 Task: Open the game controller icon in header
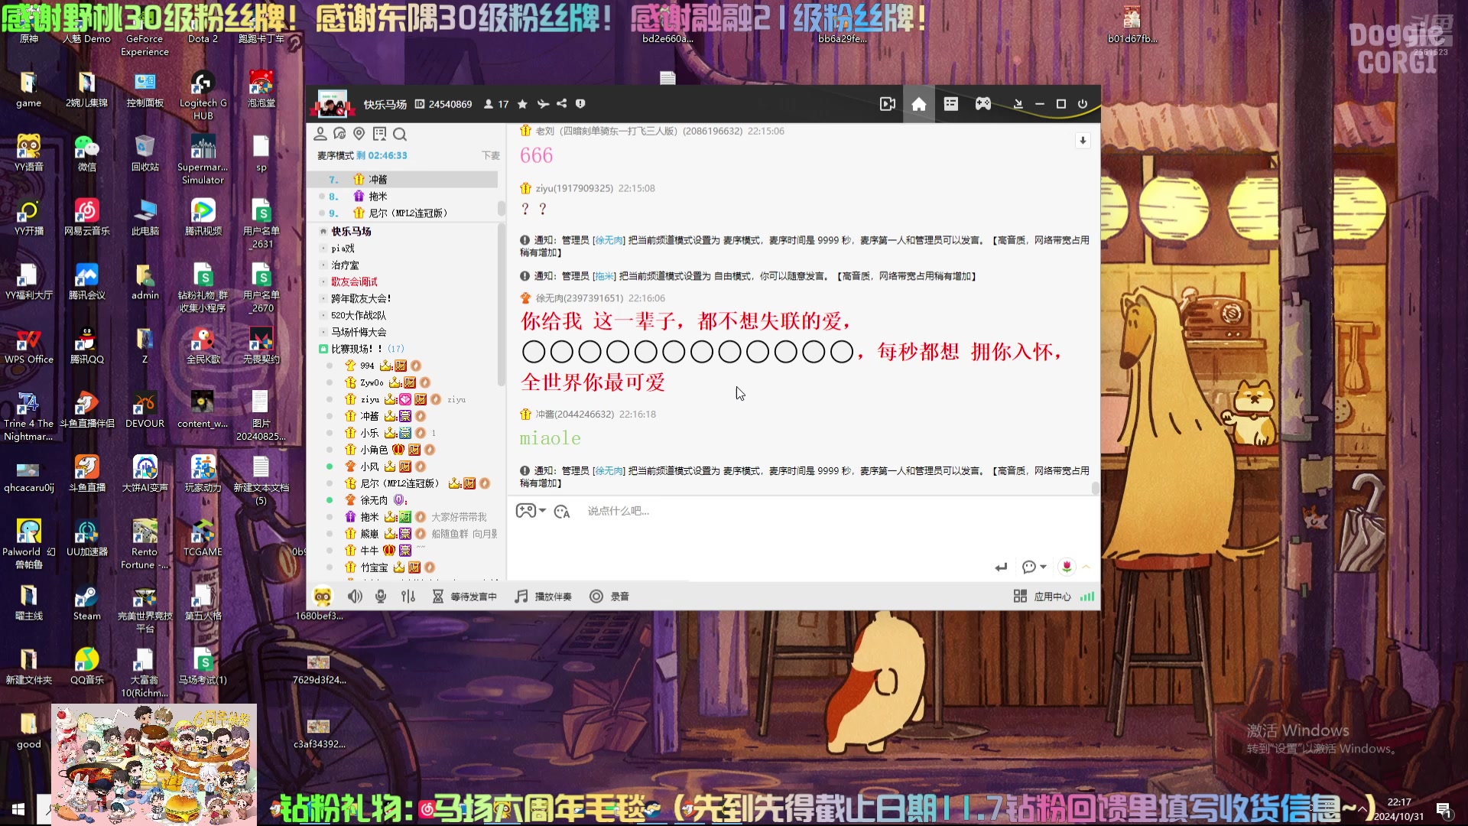(x=983, y=104)
